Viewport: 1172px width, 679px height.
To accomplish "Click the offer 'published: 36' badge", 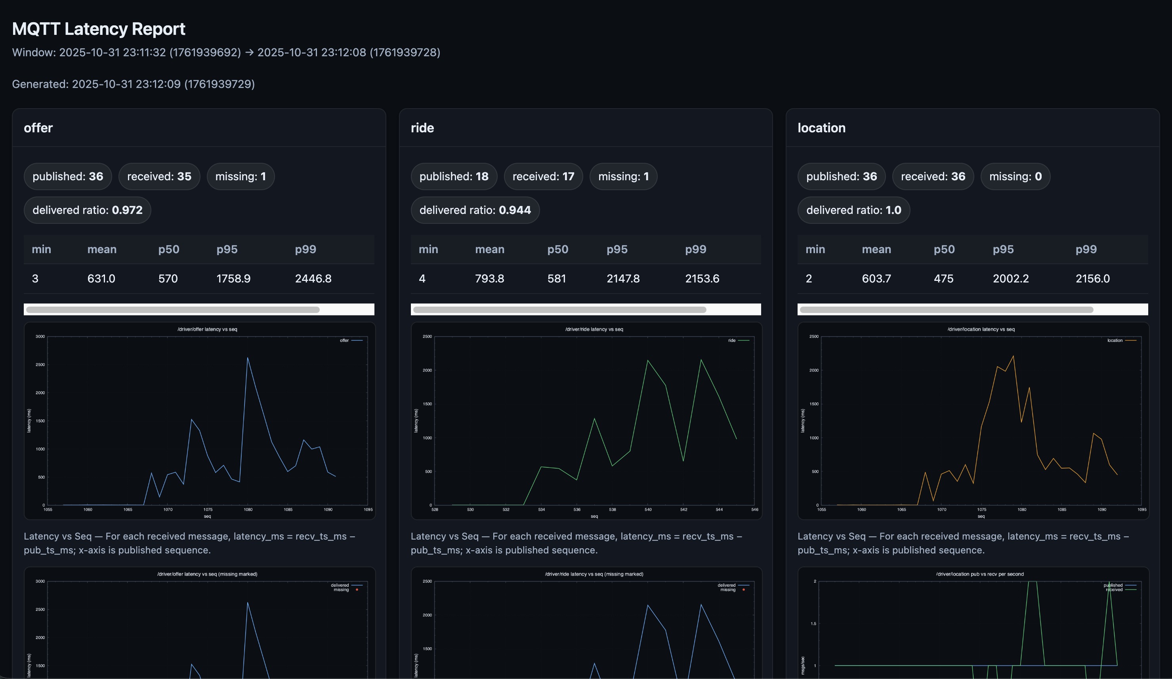I will [x=67, y=176].
